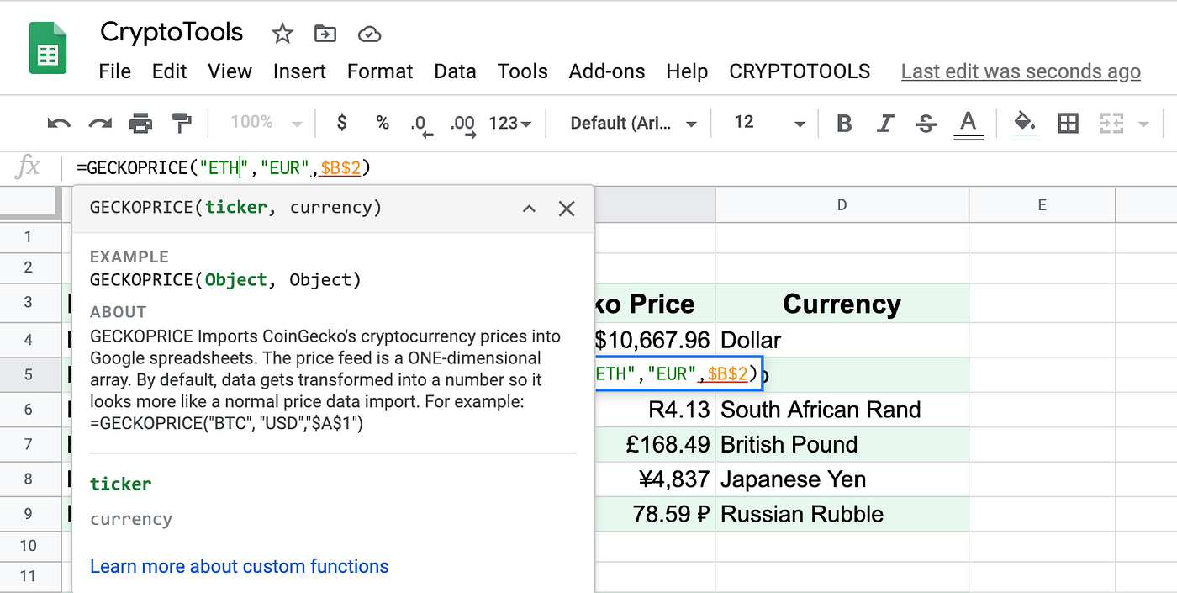Viewport: 1177px width, 593px height.
Task: Format cell as percent
Action: point(383,123)
